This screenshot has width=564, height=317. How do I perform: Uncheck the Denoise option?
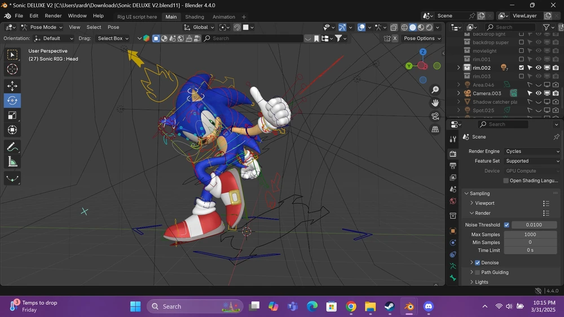click(x=477, y=263)
